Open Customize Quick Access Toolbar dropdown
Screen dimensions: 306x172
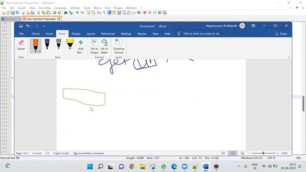44,26
